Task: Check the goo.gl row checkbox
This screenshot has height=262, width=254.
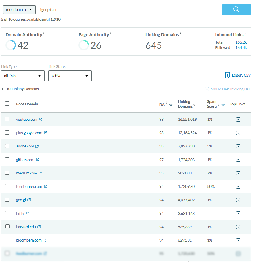Action: (x=7, y=200)
